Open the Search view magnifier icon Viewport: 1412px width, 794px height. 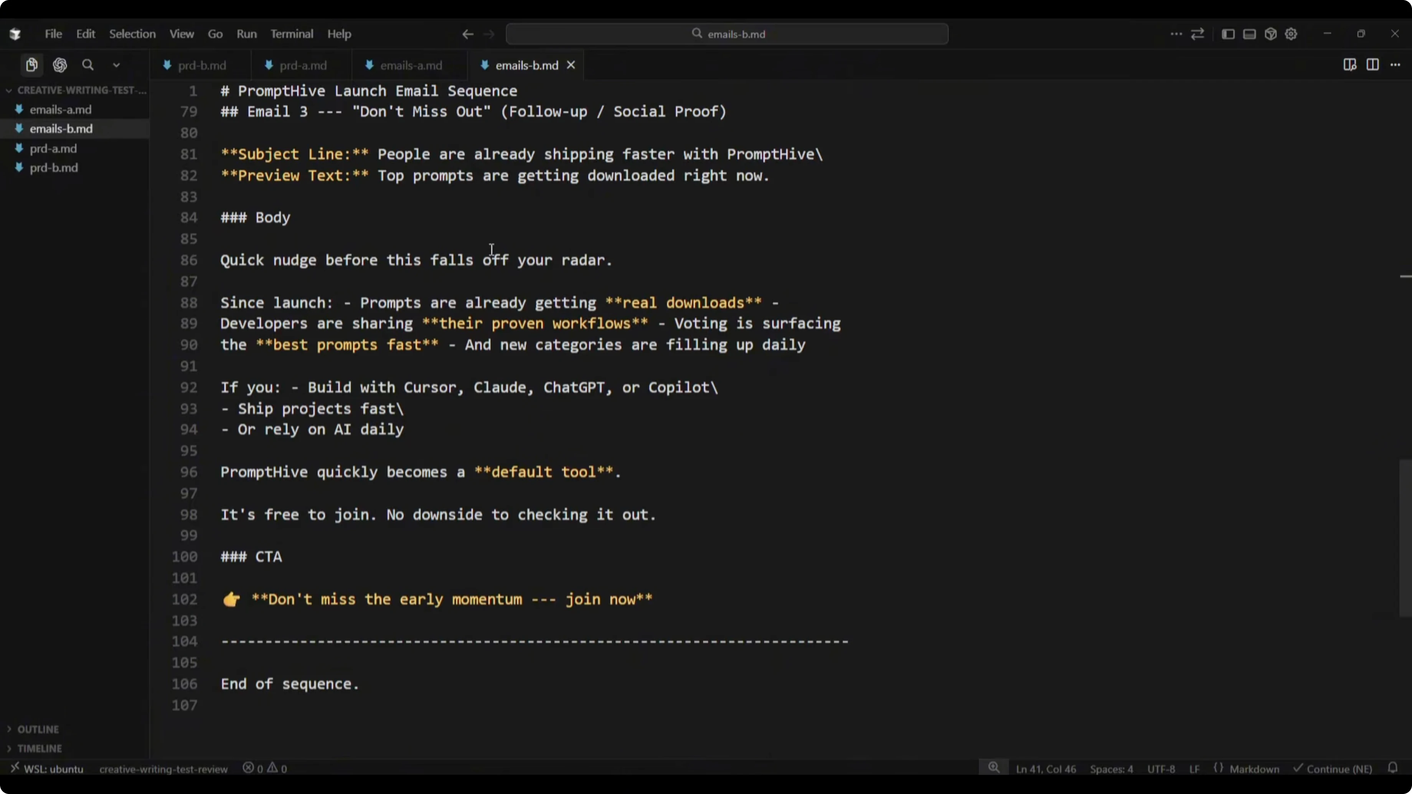[x=88, y=65]
